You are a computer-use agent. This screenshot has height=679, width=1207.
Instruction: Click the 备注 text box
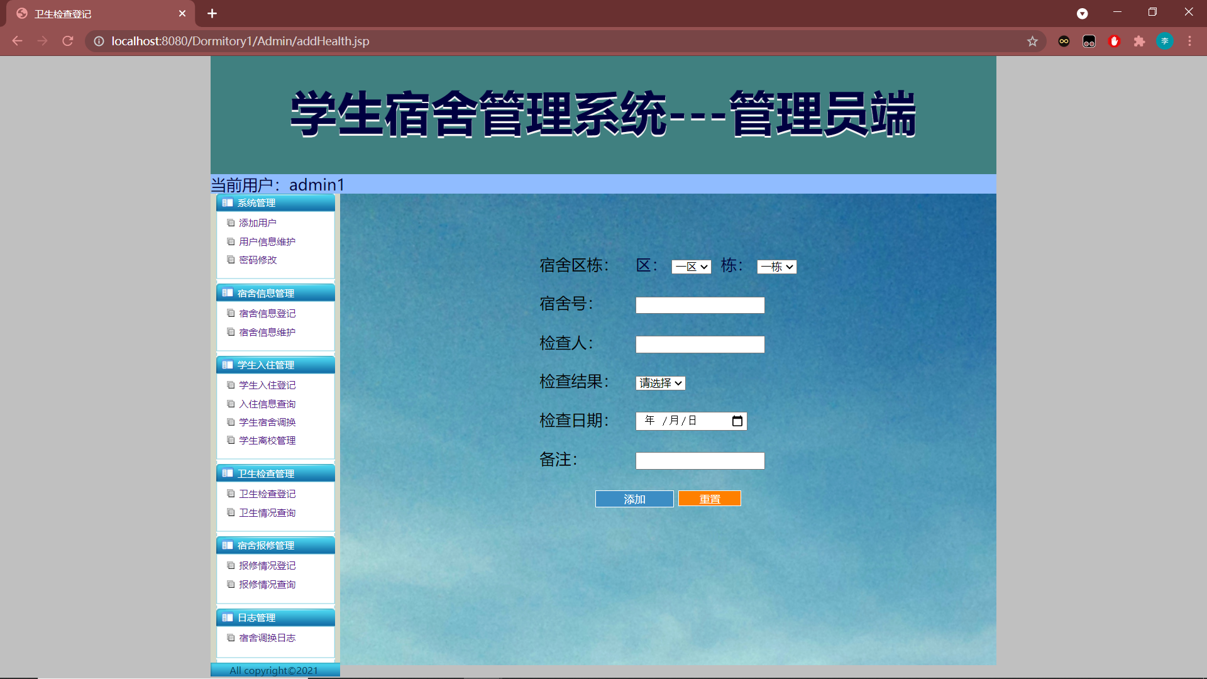pyautogui.click(x=700, y=460)
